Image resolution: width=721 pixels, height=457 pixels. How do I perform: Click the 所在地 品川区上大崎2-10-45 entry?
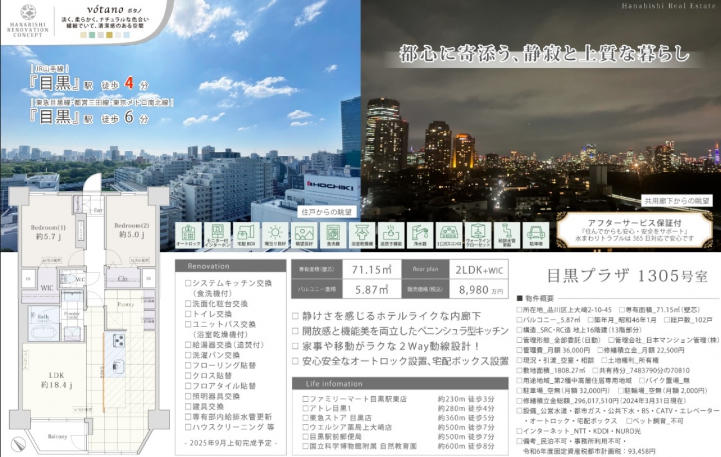[x=564, y=310]
